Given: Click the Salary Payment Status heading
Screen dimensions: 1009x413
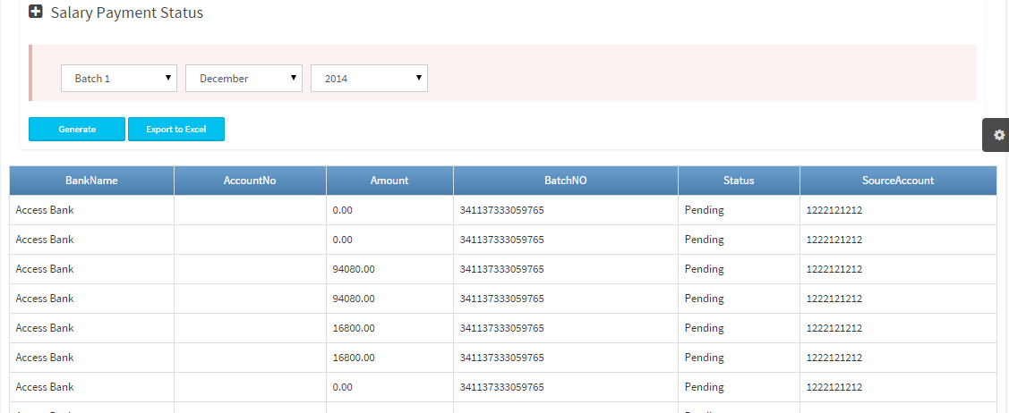Looking at the screenshot, I should click(127, 13).
